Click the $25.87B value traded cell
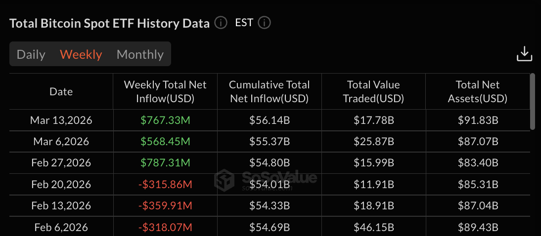The width and height of the screenshot is (541, 236). (x=374, y=141)
